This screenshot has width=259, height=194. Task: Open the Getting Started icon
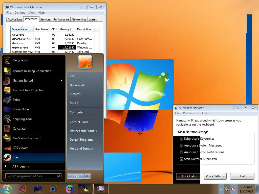[x=7, y=81]
